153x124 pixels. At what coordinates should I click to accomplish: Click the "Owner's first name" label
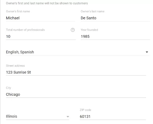[18, 11]
